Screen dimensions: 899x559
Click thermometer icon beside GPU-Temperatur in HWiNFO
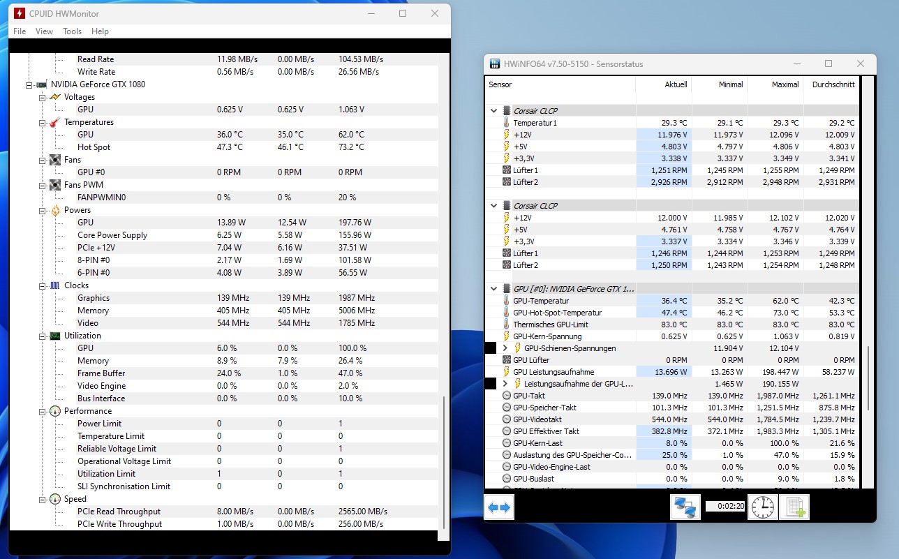507,301
